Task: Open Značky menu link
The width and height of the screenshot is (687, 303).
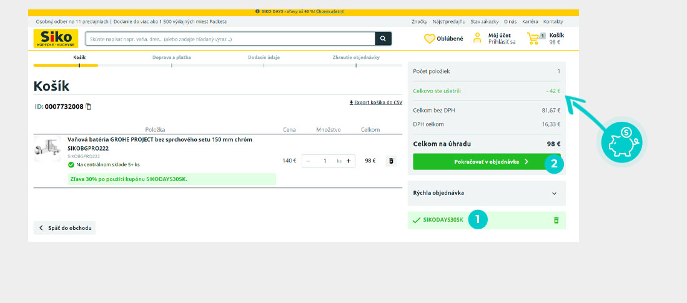Action: pos(419,21)
